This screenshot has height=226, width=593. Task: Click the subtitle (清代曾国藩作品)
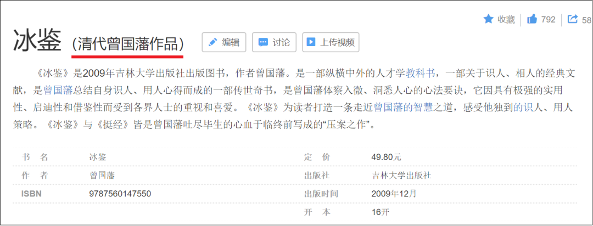128,44
